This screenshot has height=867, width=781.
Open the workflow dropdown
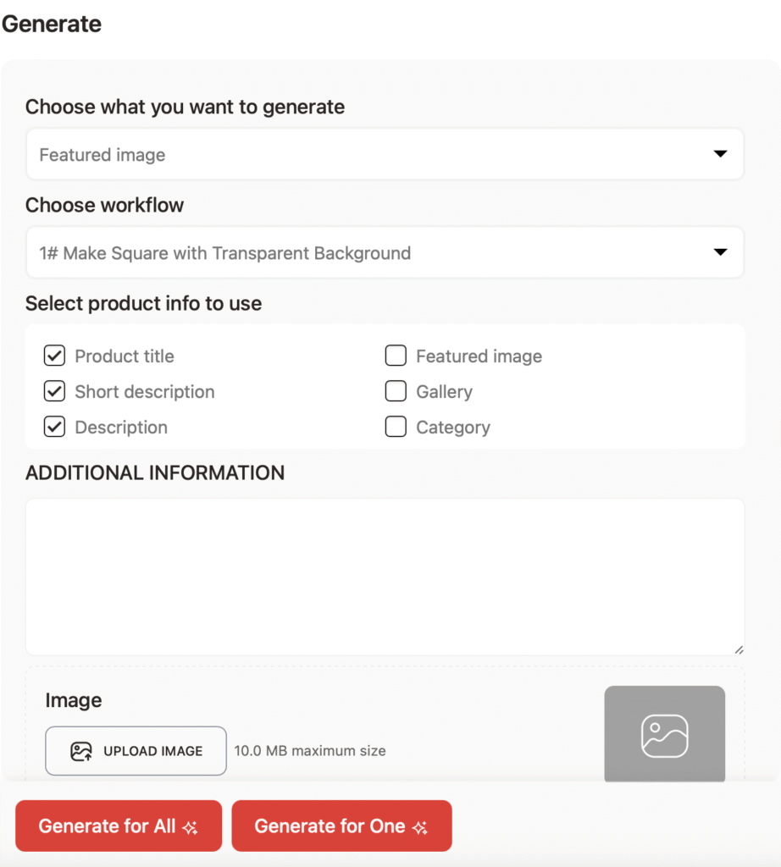pyautogui.click(x=385, y=252)
